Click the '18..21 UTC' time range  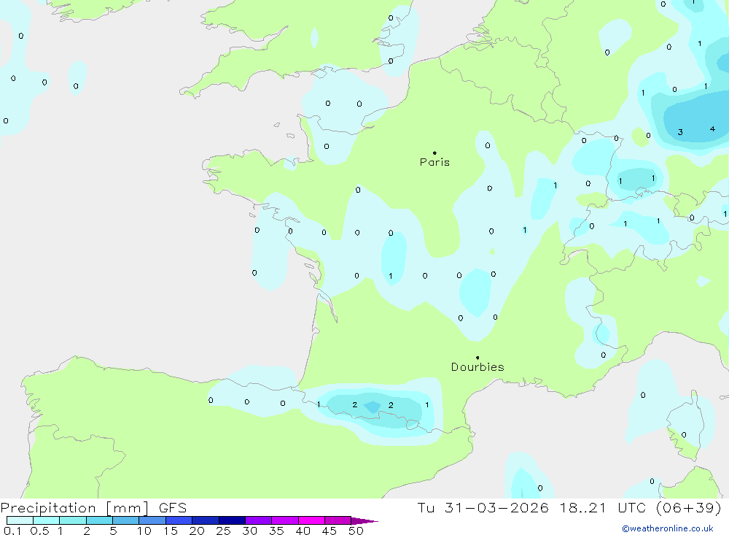(603, 507)
